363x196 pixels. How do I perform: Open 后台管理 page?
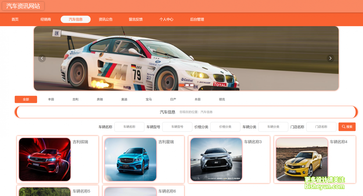197,19
